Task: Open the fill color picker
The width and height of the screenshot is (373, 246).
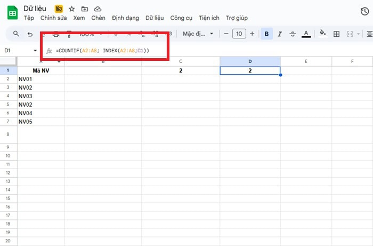Action: [322, 33]
